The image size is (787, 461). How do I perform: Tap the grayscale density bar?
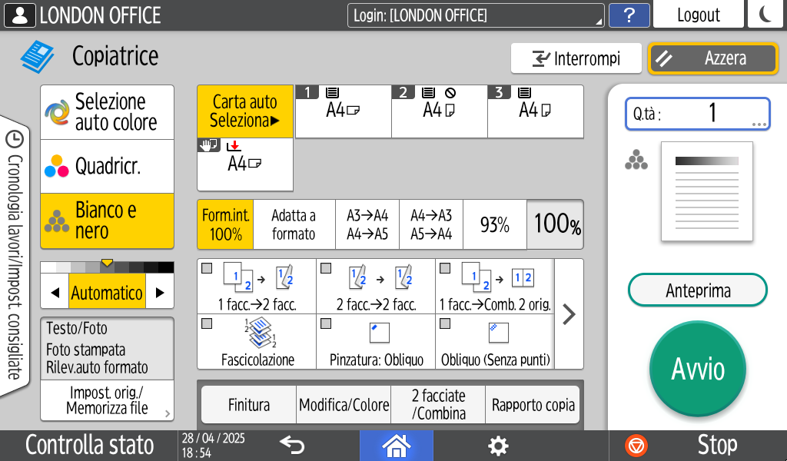point(108,267)
